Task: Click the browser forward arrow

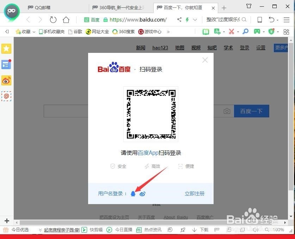Action: click(x=40, y=20)
